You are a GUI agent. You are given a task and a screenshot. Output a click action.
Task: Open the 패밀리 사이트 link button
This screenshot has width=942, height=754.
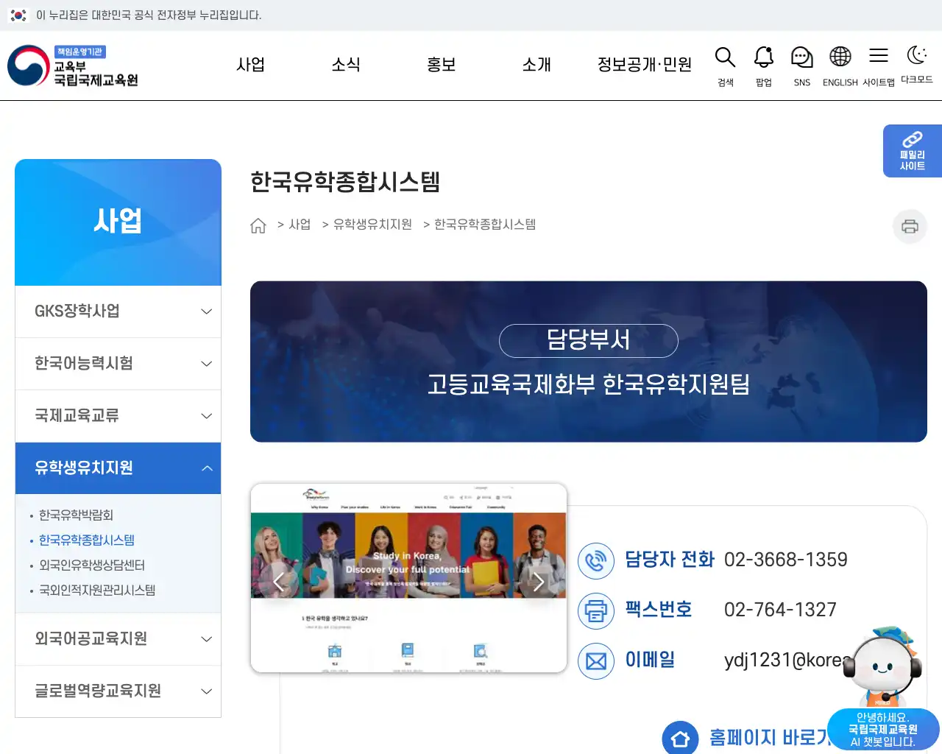[913, 151]
